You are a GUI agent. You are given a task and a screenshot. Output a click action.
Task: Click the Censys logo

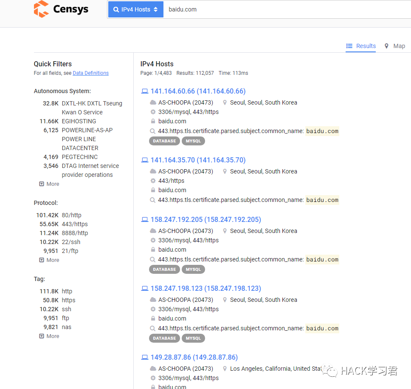61,9
